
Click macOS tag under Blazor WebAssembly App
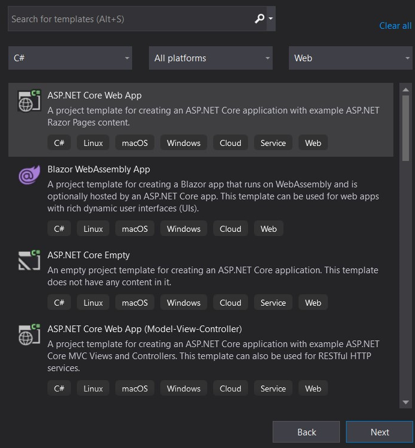(x=135, y=229)
